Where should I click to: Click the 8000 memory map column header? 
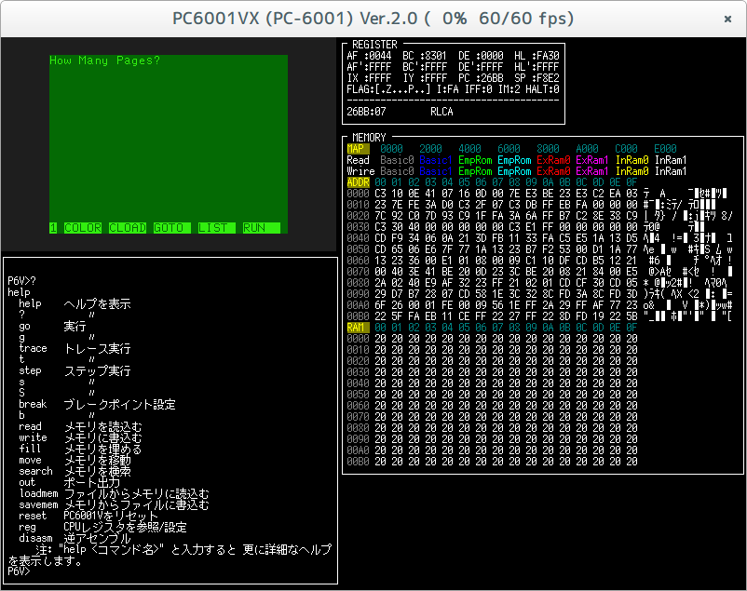(548, 149)
